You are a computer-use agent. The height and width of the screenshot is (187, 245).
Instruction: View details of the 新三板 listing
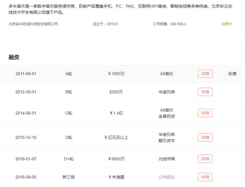pyautogui.click(x=205, y=177)
